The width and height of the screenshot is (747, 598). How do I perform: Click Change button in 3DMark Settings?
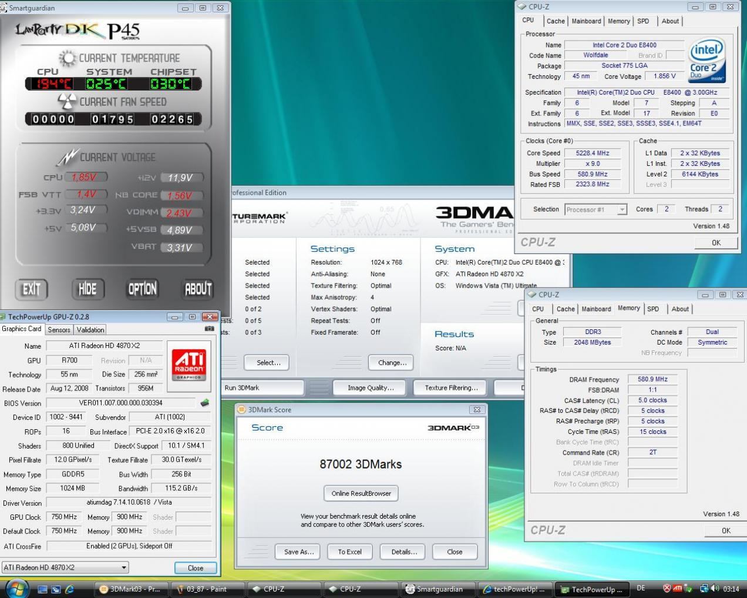click(392, 363)
